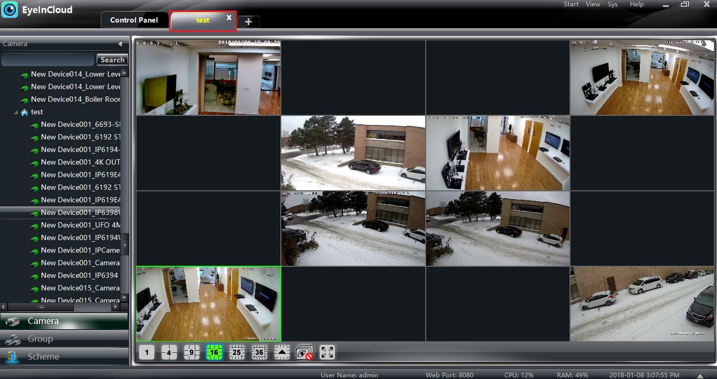Click camera icon beside New Device001_4K OUT
This screenshot has height=379, width=717.
tap(35, 163)
